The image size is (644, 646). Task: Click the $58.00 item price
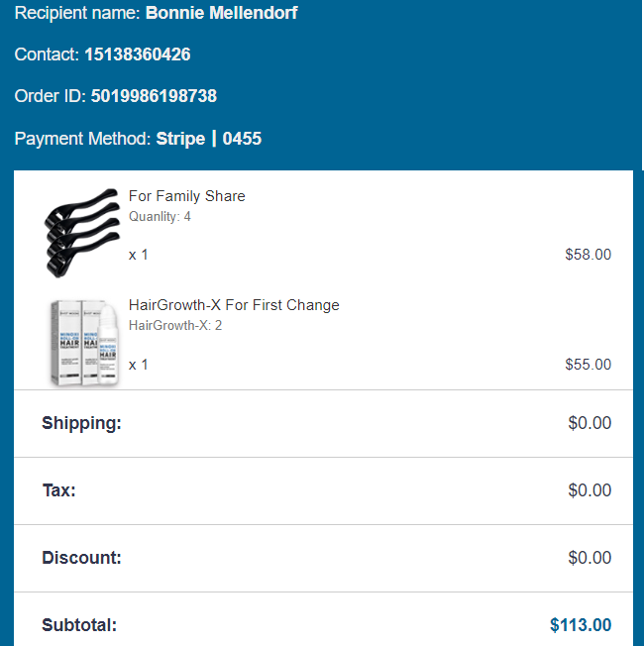click(x=588, y=255)
